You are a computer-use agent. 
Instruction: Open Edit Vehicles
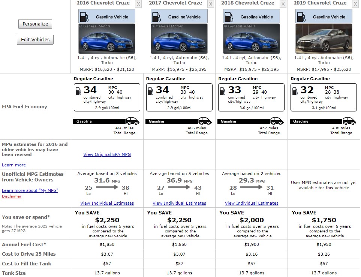[35, 40]
